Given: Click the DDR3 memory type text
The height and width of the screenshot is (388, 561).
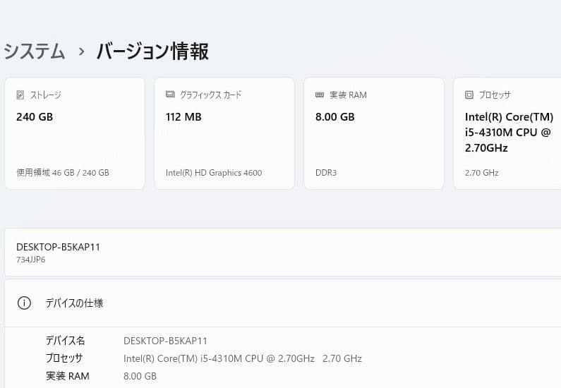Looking at the screenshot, I should click(326, 173).
